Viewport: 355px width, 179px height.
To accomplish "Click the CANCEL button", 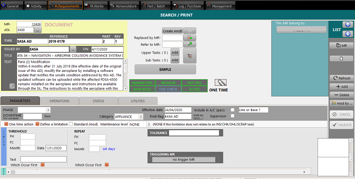I will (x=341, y=114).
